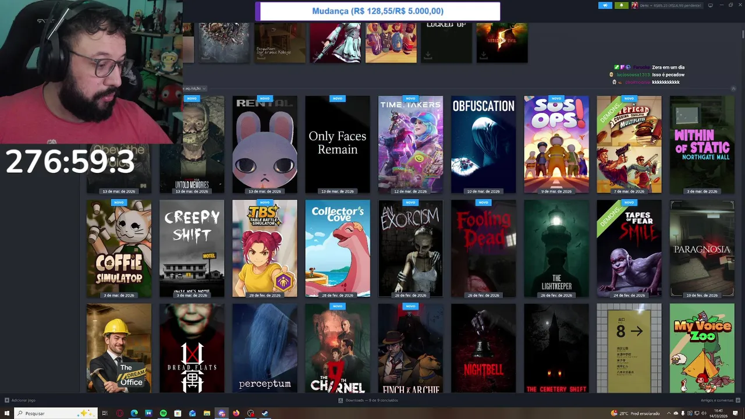
Task: Launch Opera browser from taskbar
Action: (119, 413)
